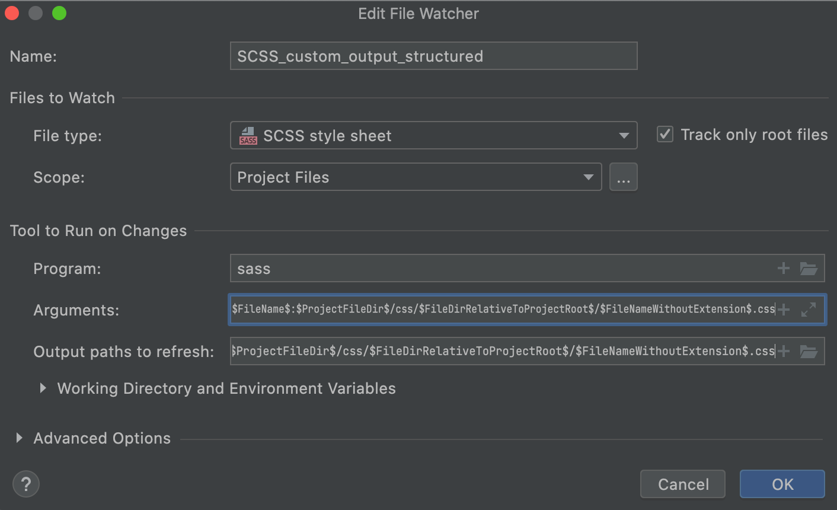This screenshot has width=837, height=510.
Task: Click the ellipsis button next to Scope
Action: [x=624, y=177]
